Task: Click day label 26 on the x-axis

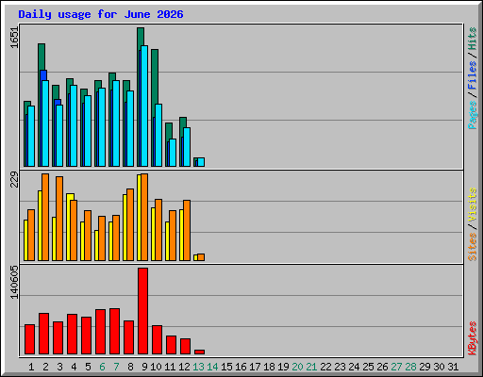Action: (x=382, y=367)
